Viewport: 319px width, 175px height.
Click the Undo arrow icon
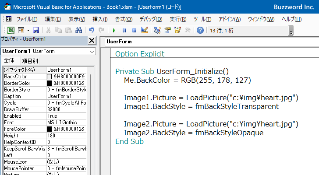coord(91,30)
